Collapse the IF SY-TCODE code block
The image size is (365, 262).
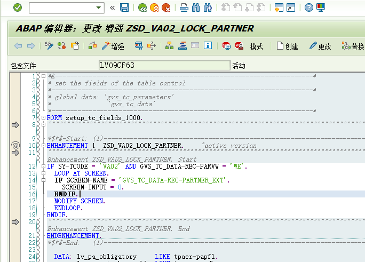43,166
